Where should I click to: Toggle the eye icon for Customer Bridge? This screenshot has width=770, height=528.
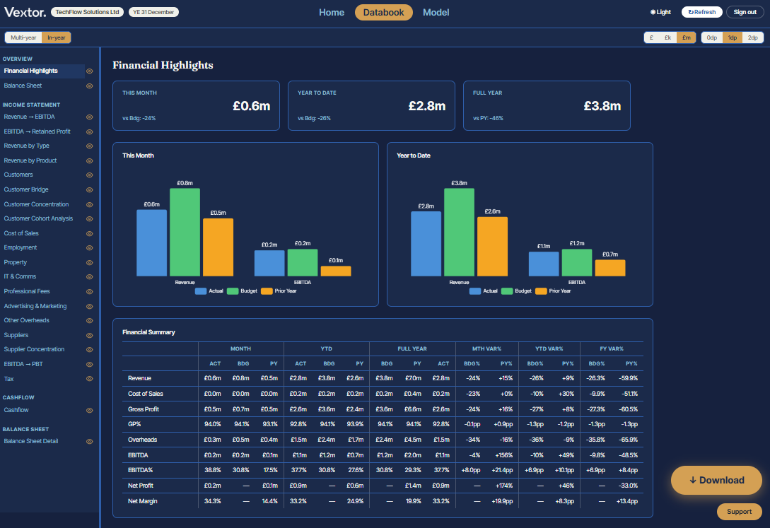[x=89, y=190]
